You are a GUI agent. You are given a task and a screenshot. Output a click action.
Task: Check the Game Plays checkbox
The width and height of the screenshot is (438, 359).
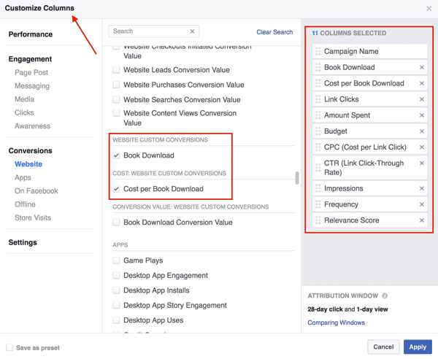click(x=116, y=260)
